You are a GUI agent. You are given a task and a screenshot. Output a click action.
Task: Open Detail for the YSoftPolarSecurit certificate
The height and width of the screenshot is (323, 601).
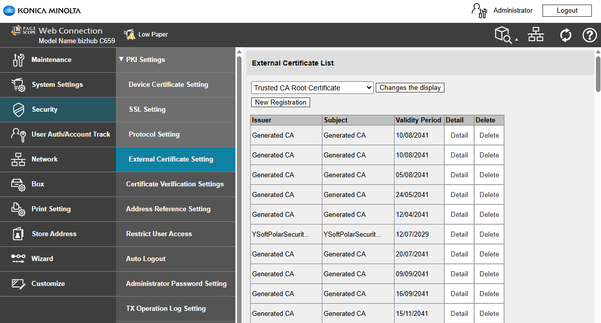(459, 234)
